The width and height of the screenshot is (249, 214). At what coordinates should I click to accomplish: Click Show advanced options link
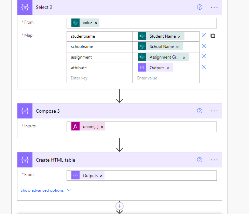coord(42,190)
